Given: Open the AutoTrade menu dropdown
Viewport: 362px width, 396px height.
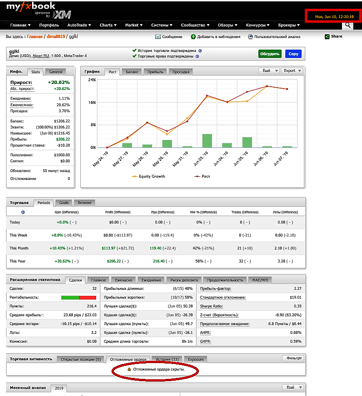Looking at the screenshot, I should pyautogui.click(x=79, y=25).
